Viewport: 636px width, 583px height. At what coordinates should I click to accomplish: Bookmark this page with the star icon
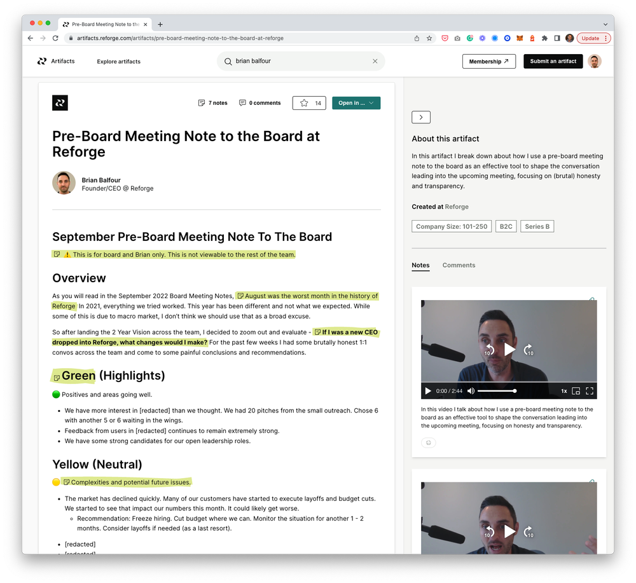pyautogui.click(x=429, y=38)
